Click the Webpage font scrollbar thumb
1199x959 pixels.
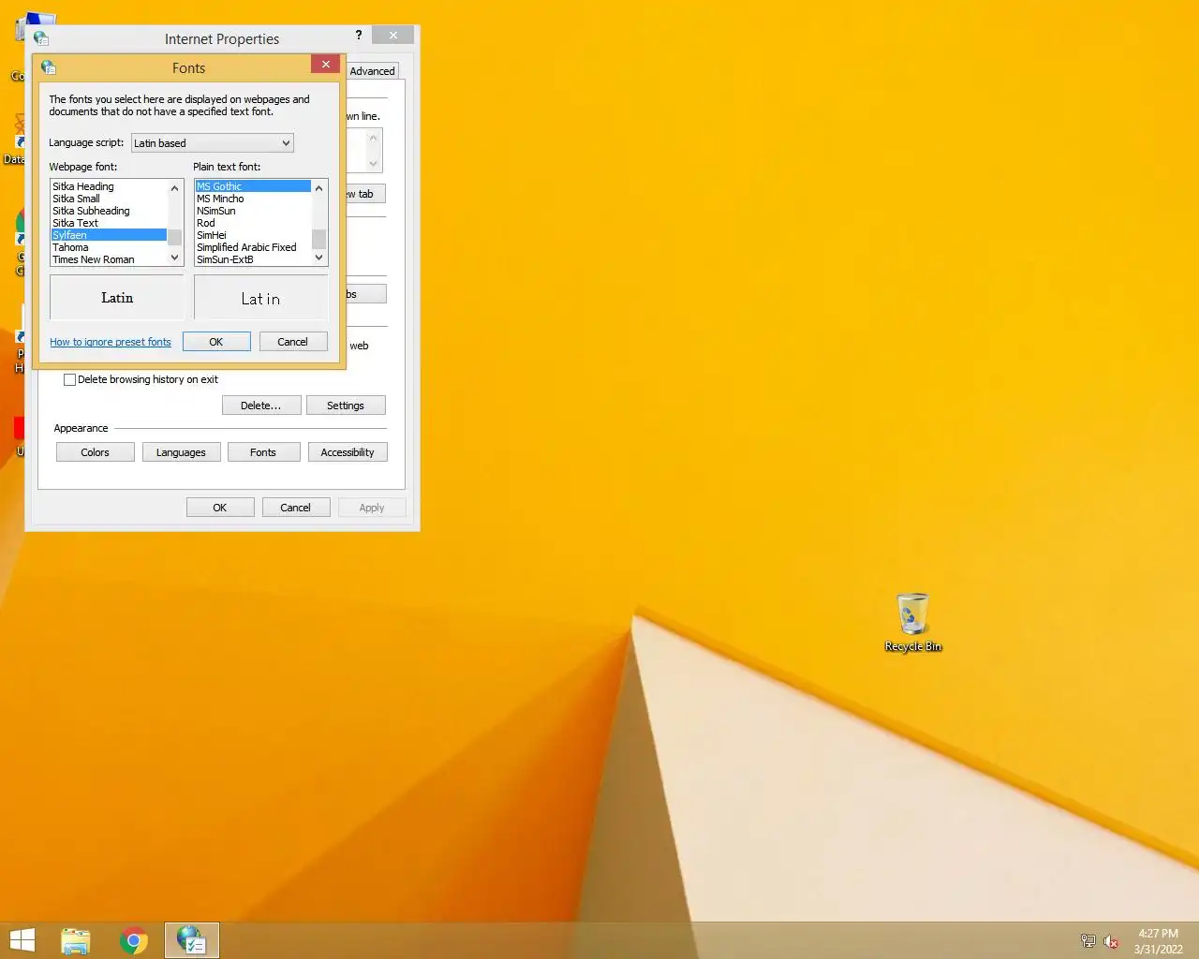click(174, 237)
